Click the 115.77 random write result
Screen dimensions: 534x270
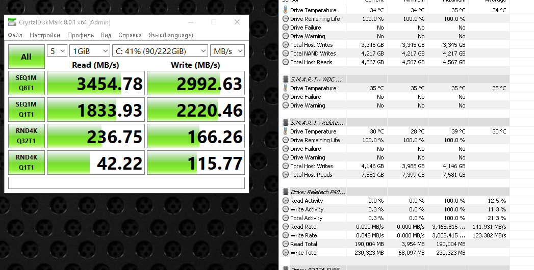click(x=196, y=163)
